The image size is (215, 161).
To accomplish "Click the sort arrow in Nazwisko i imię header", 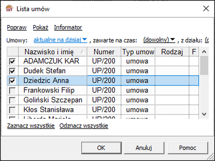I will coord(82,52).
